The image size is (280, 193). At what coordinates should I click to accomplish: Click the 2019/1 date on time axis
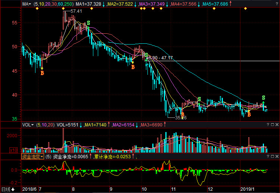pos(248,190)
